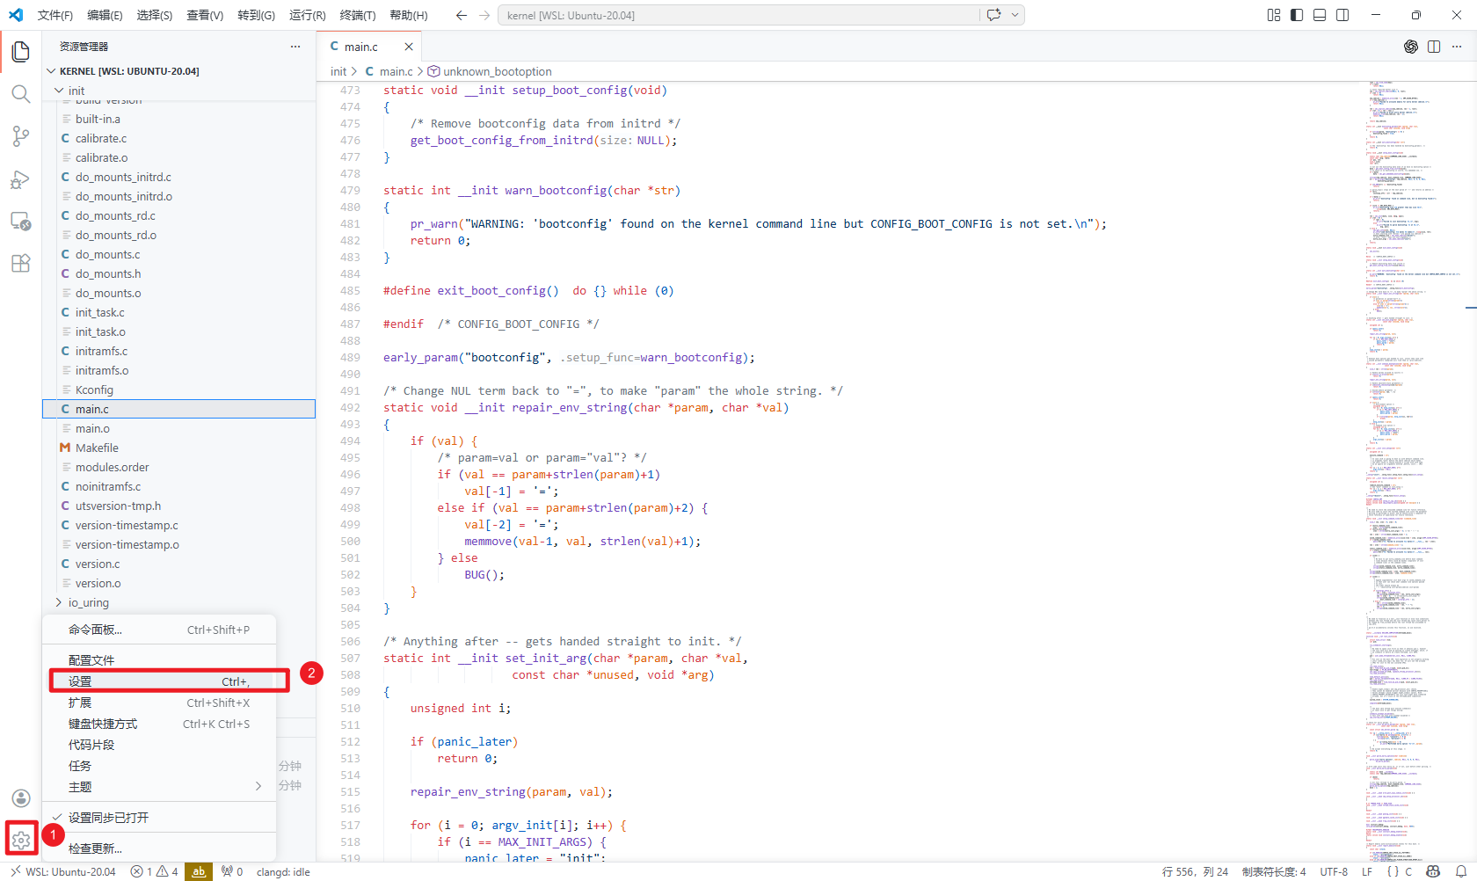The height and width of the screenshot is (881, 1477).
Task: Open the 主题 submenu arrow
Action: (x=258, y=787)
